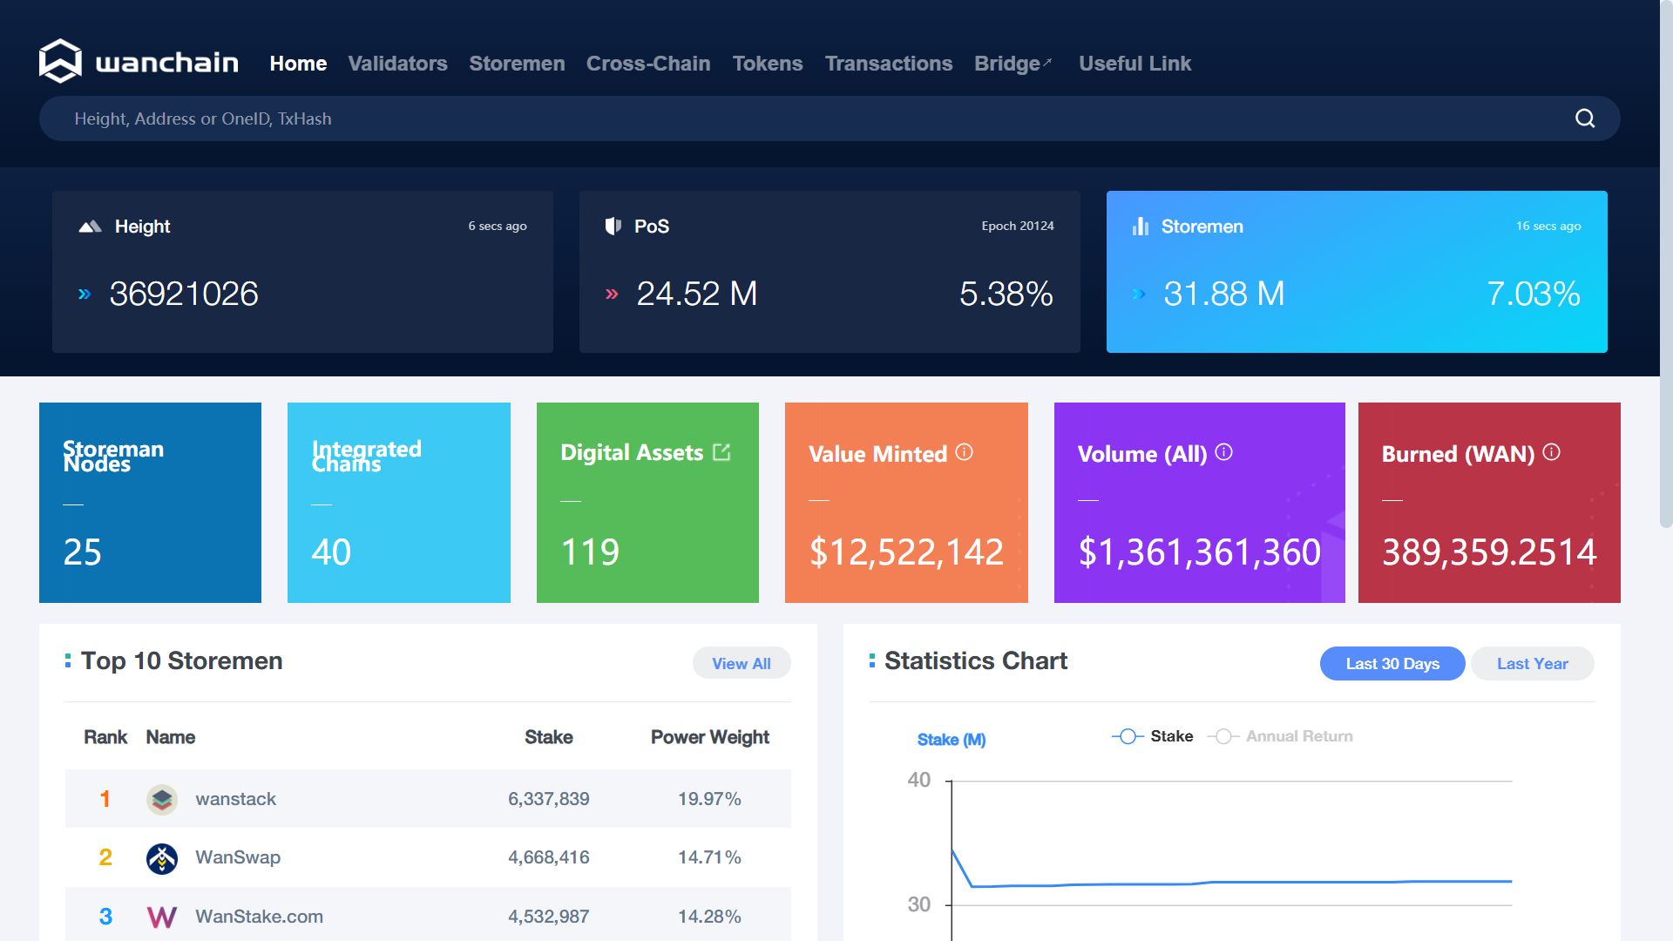Switch chart to Last Year

[x=1531, y=664]
